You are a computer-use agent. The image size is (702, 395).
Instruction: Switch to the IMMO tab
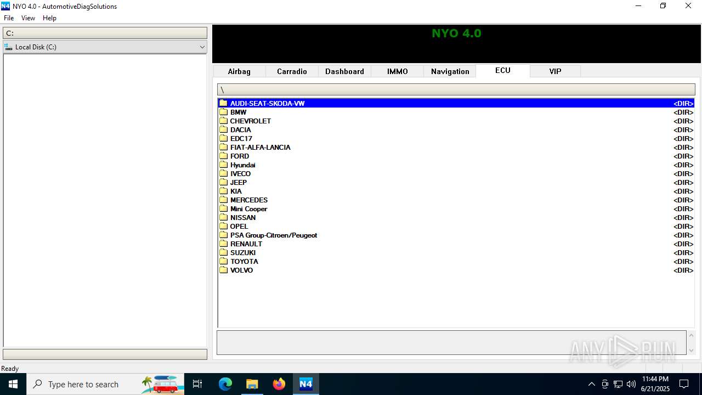pyautogui.click(x=397, y=71)
